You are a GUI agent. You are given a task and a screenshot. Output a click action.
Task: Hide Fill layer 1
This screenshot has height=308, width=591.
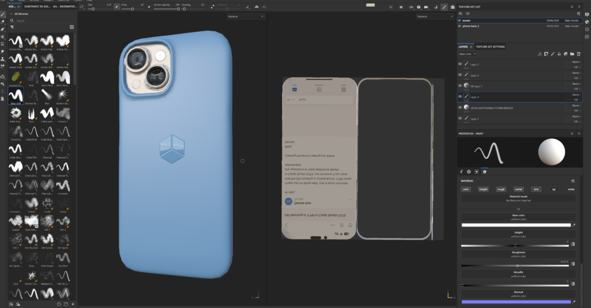pos(460,85)
